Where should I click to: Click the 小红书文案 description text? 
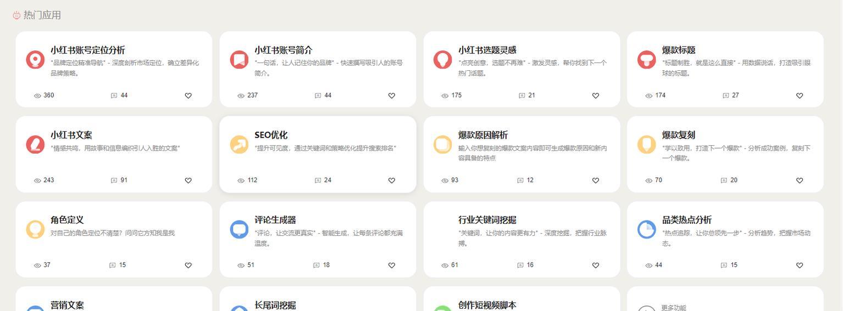115,148
